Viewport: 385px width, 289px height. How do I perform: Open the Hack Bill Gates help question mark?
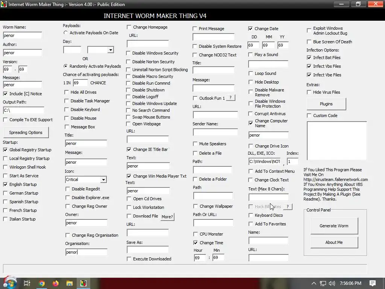[288, 207]
